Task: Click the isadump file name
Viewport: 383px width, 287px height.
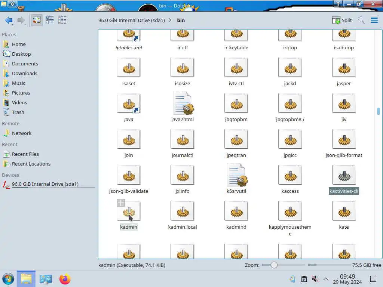Action: (344, 47)
